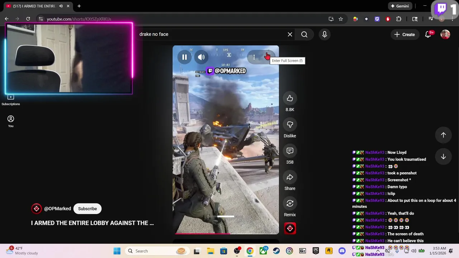Click the Short title 'I ARMED THE ENTIRE LOBBY AGAINST THE …'

click(93, 223)
